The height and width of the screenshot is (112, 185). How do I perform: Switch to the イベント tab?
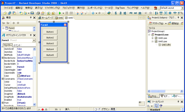point(17,45)
